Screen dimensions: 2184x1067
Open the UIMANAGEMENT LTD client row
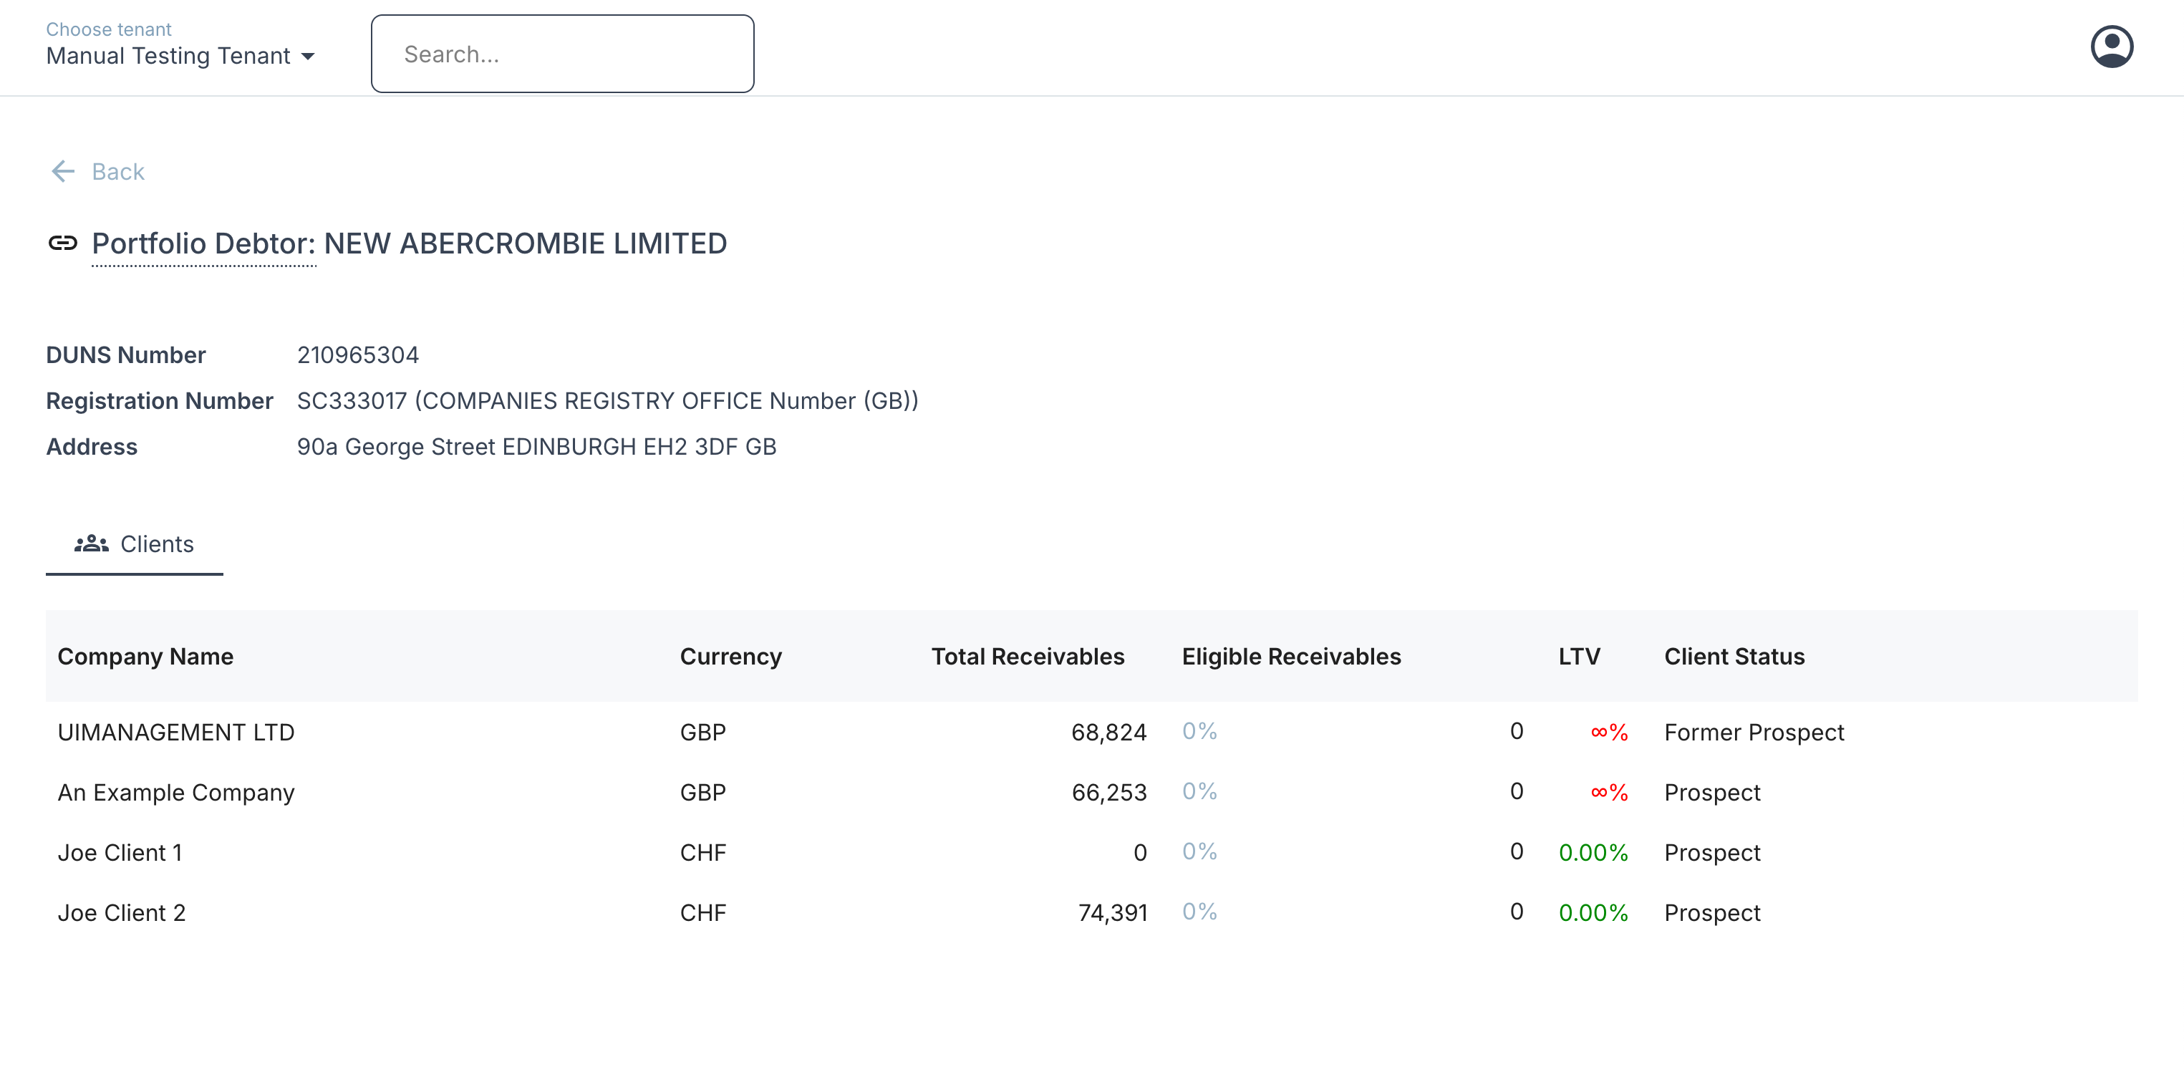tap(175, 732)
